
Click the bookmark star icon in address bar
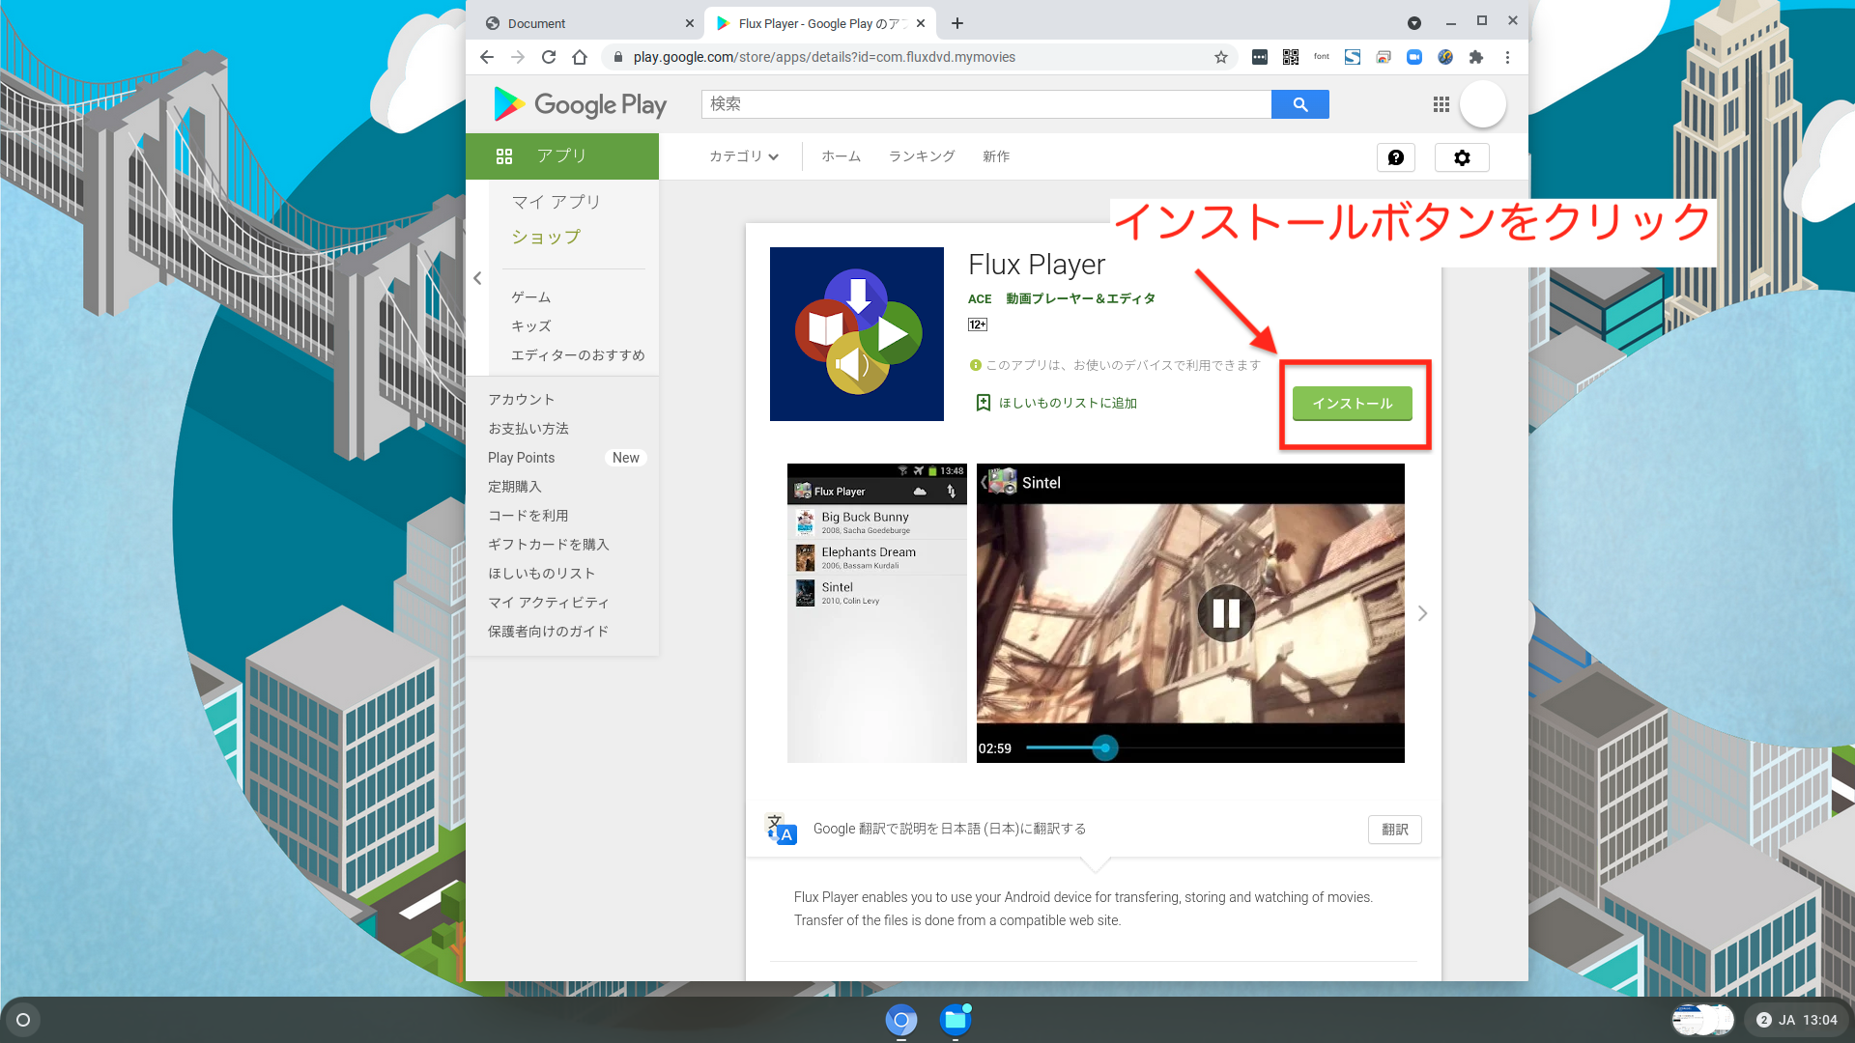[x=1220, y=56]
